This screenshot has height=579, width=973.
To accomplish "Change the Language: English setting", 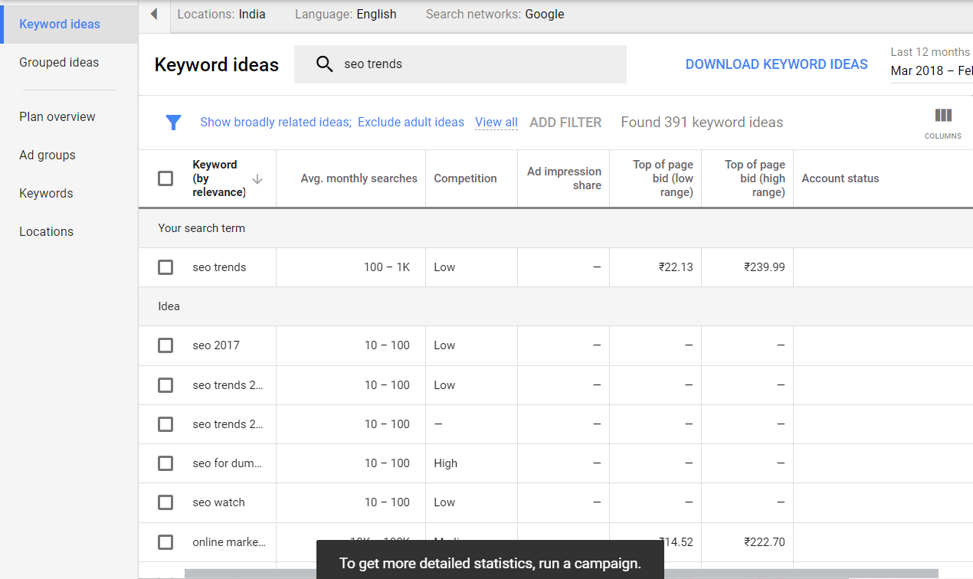I will coord(346,15).
